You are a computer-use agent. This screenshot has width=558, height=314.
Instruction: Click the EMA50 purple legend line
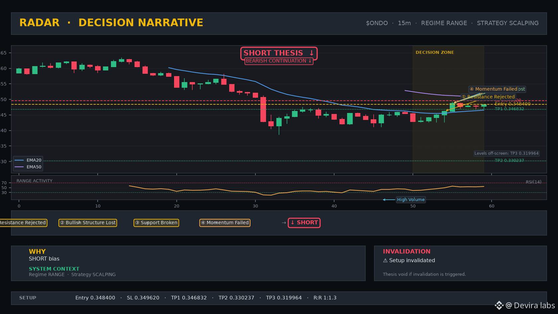point(19,167)
